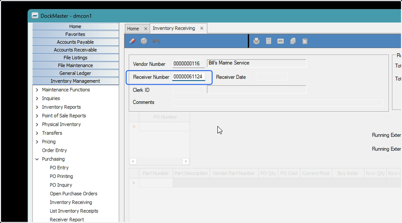Open Open Purchase Orders item
Screen dimensions: 402x223
[x=73, y=194]
